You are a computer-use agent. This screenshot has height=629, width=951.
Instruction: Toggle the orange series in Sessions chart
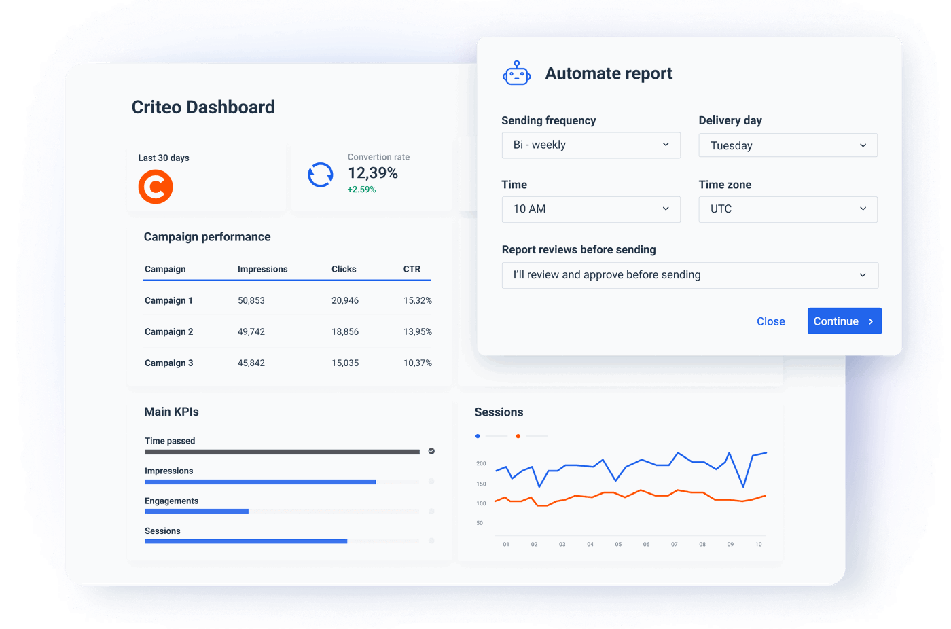518,436
